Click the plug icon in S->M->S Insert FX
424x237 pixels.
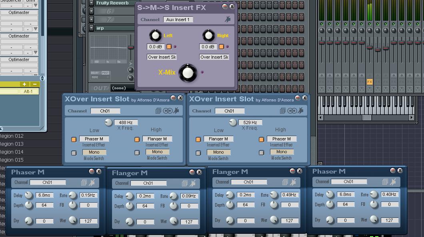228,19
